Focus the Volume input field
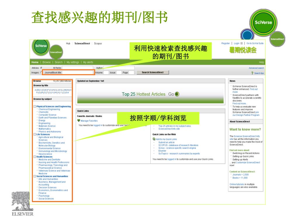The width and height of the screenshot is (299, 224). 106,73
